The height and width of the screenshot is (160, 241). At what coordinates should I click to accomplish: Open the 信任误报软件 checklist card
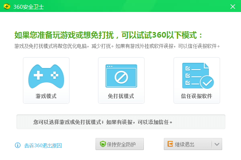click(x=197, y=80)
